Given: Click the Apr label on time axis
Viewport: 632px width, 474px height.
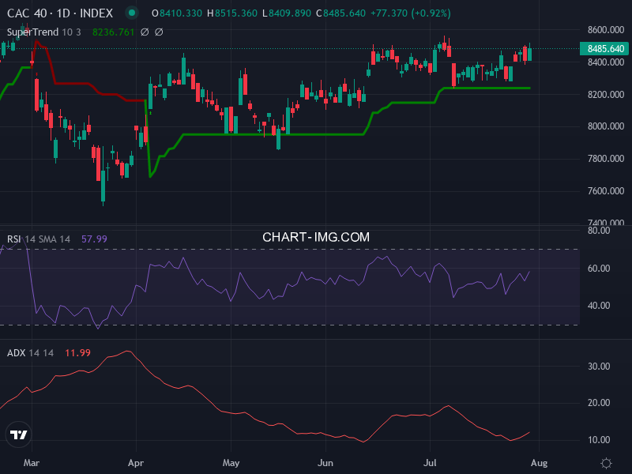Looking at the screenshot, I should point(136,463).
